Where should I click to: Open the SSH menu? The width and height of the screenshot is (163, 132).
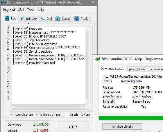[21, 10]
